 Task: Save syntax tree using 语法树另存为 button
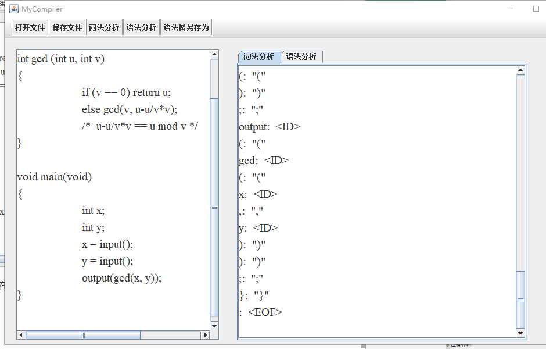185,27
